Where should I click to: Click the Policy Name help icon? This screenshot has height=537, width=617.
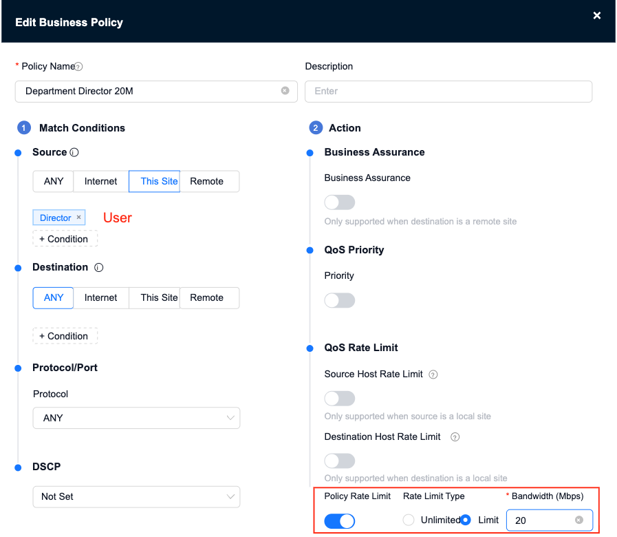(78, 67)
